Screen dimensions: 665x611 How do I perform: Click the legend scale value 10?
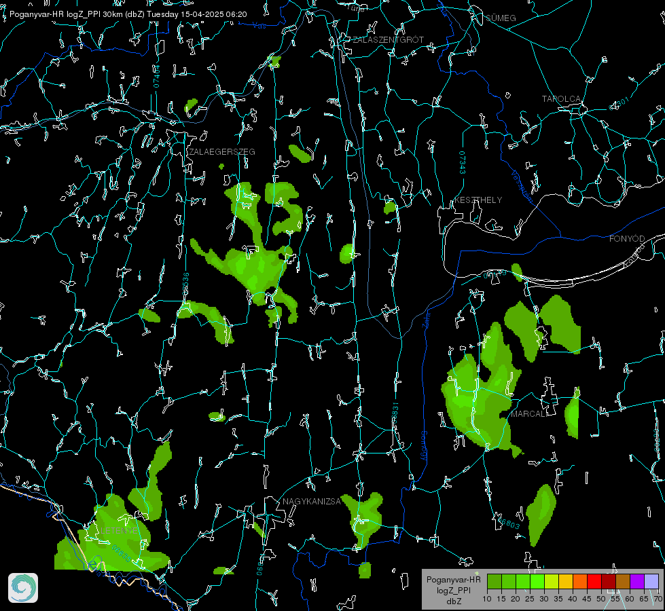pyautogui.click(x=487, y=599)
